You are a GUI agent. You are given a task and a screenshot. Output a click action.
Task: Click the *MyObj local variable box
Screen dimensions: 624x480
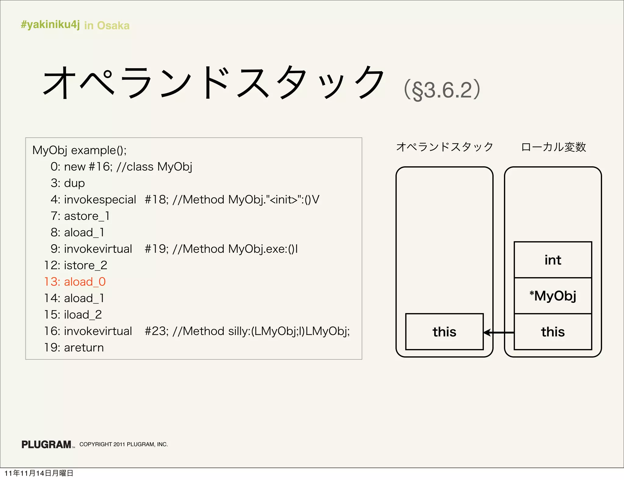pyautogui.click(x=553, y=296)
